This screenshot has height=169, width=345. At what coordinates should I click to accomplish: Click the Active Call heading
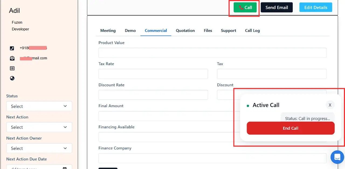[x=266, y=105]
